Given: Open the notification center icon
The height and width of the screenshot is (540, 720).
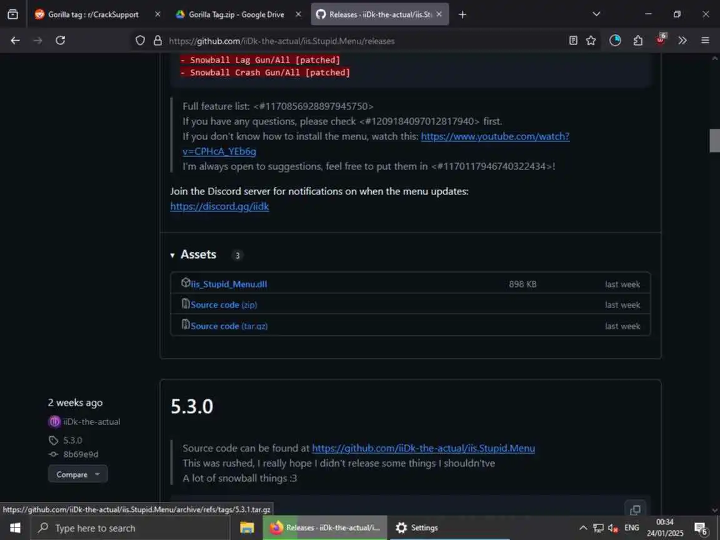Looking at the screenshot, I should 701,528.
